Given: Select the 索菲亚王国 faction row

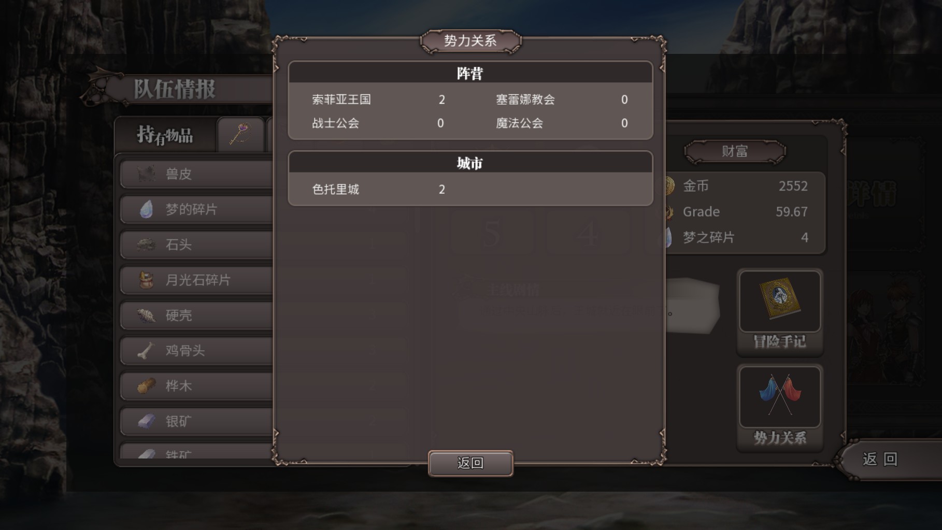Looking at the screenshot, I should pos(379,99).
